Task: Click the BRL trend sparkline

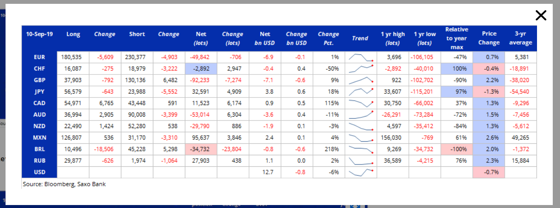Action: tap(360, 149)
